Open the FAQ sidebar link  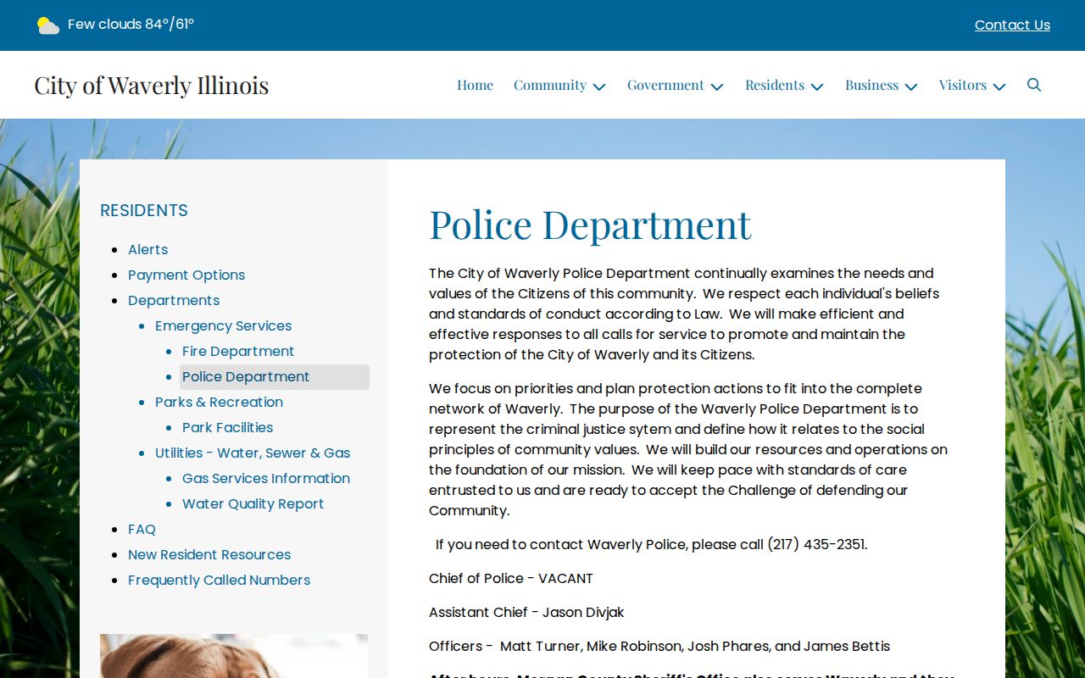(142, 529)
